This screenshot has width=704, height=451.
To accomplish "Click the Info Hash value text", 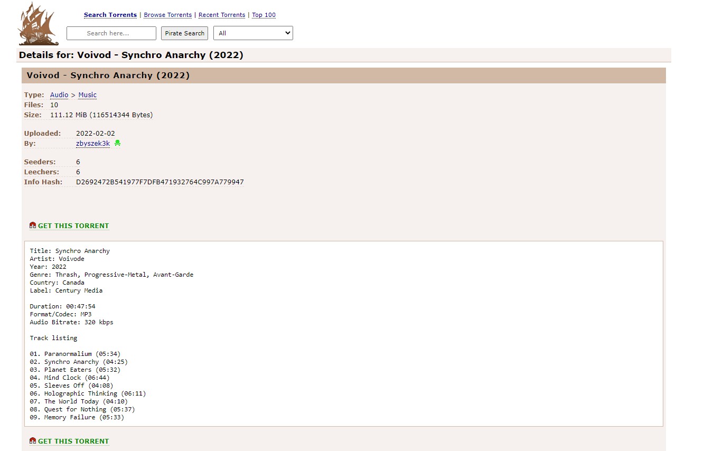I will [x=160, y=182].
